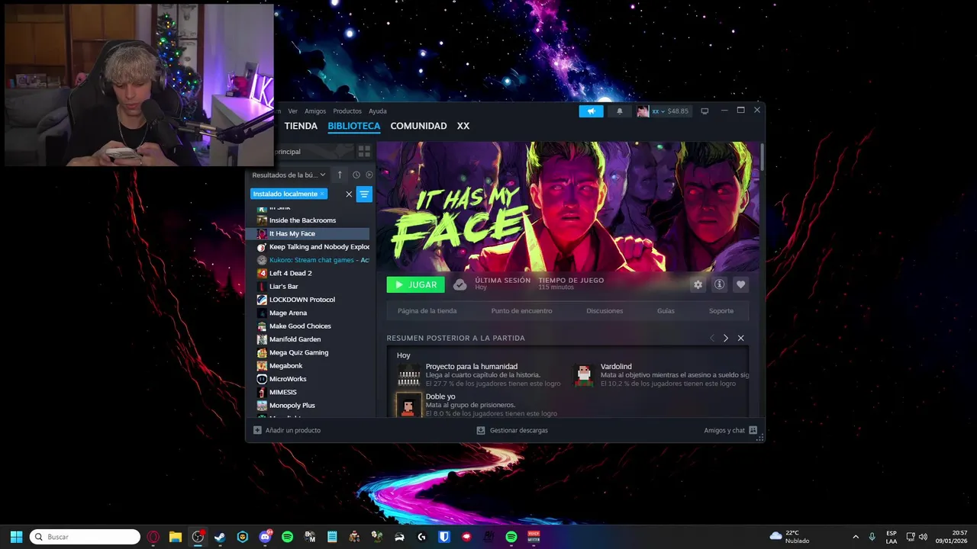Open the notifications bell
Viewport: 977px width, 549px height.
620,111
